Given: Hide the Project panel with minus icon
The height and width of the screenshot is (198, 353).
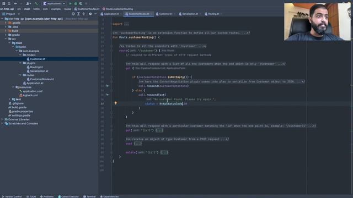Looking at the screenshot, I should coord(95,14).
